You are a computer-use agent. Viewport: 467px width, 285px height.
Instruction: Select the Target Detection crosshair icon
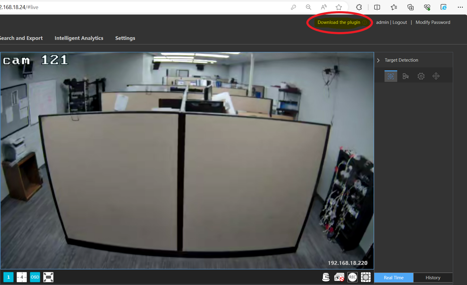(391, 76)
